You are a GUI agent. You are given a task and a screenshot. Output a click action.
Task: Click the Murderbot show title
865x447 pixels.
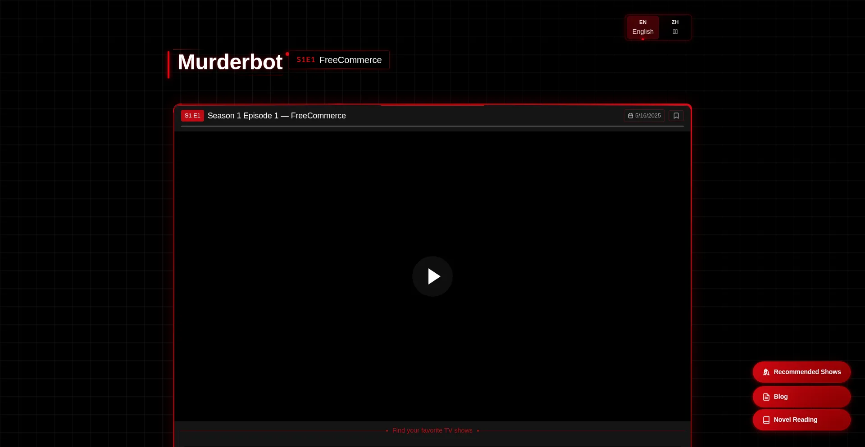[230, 62]
